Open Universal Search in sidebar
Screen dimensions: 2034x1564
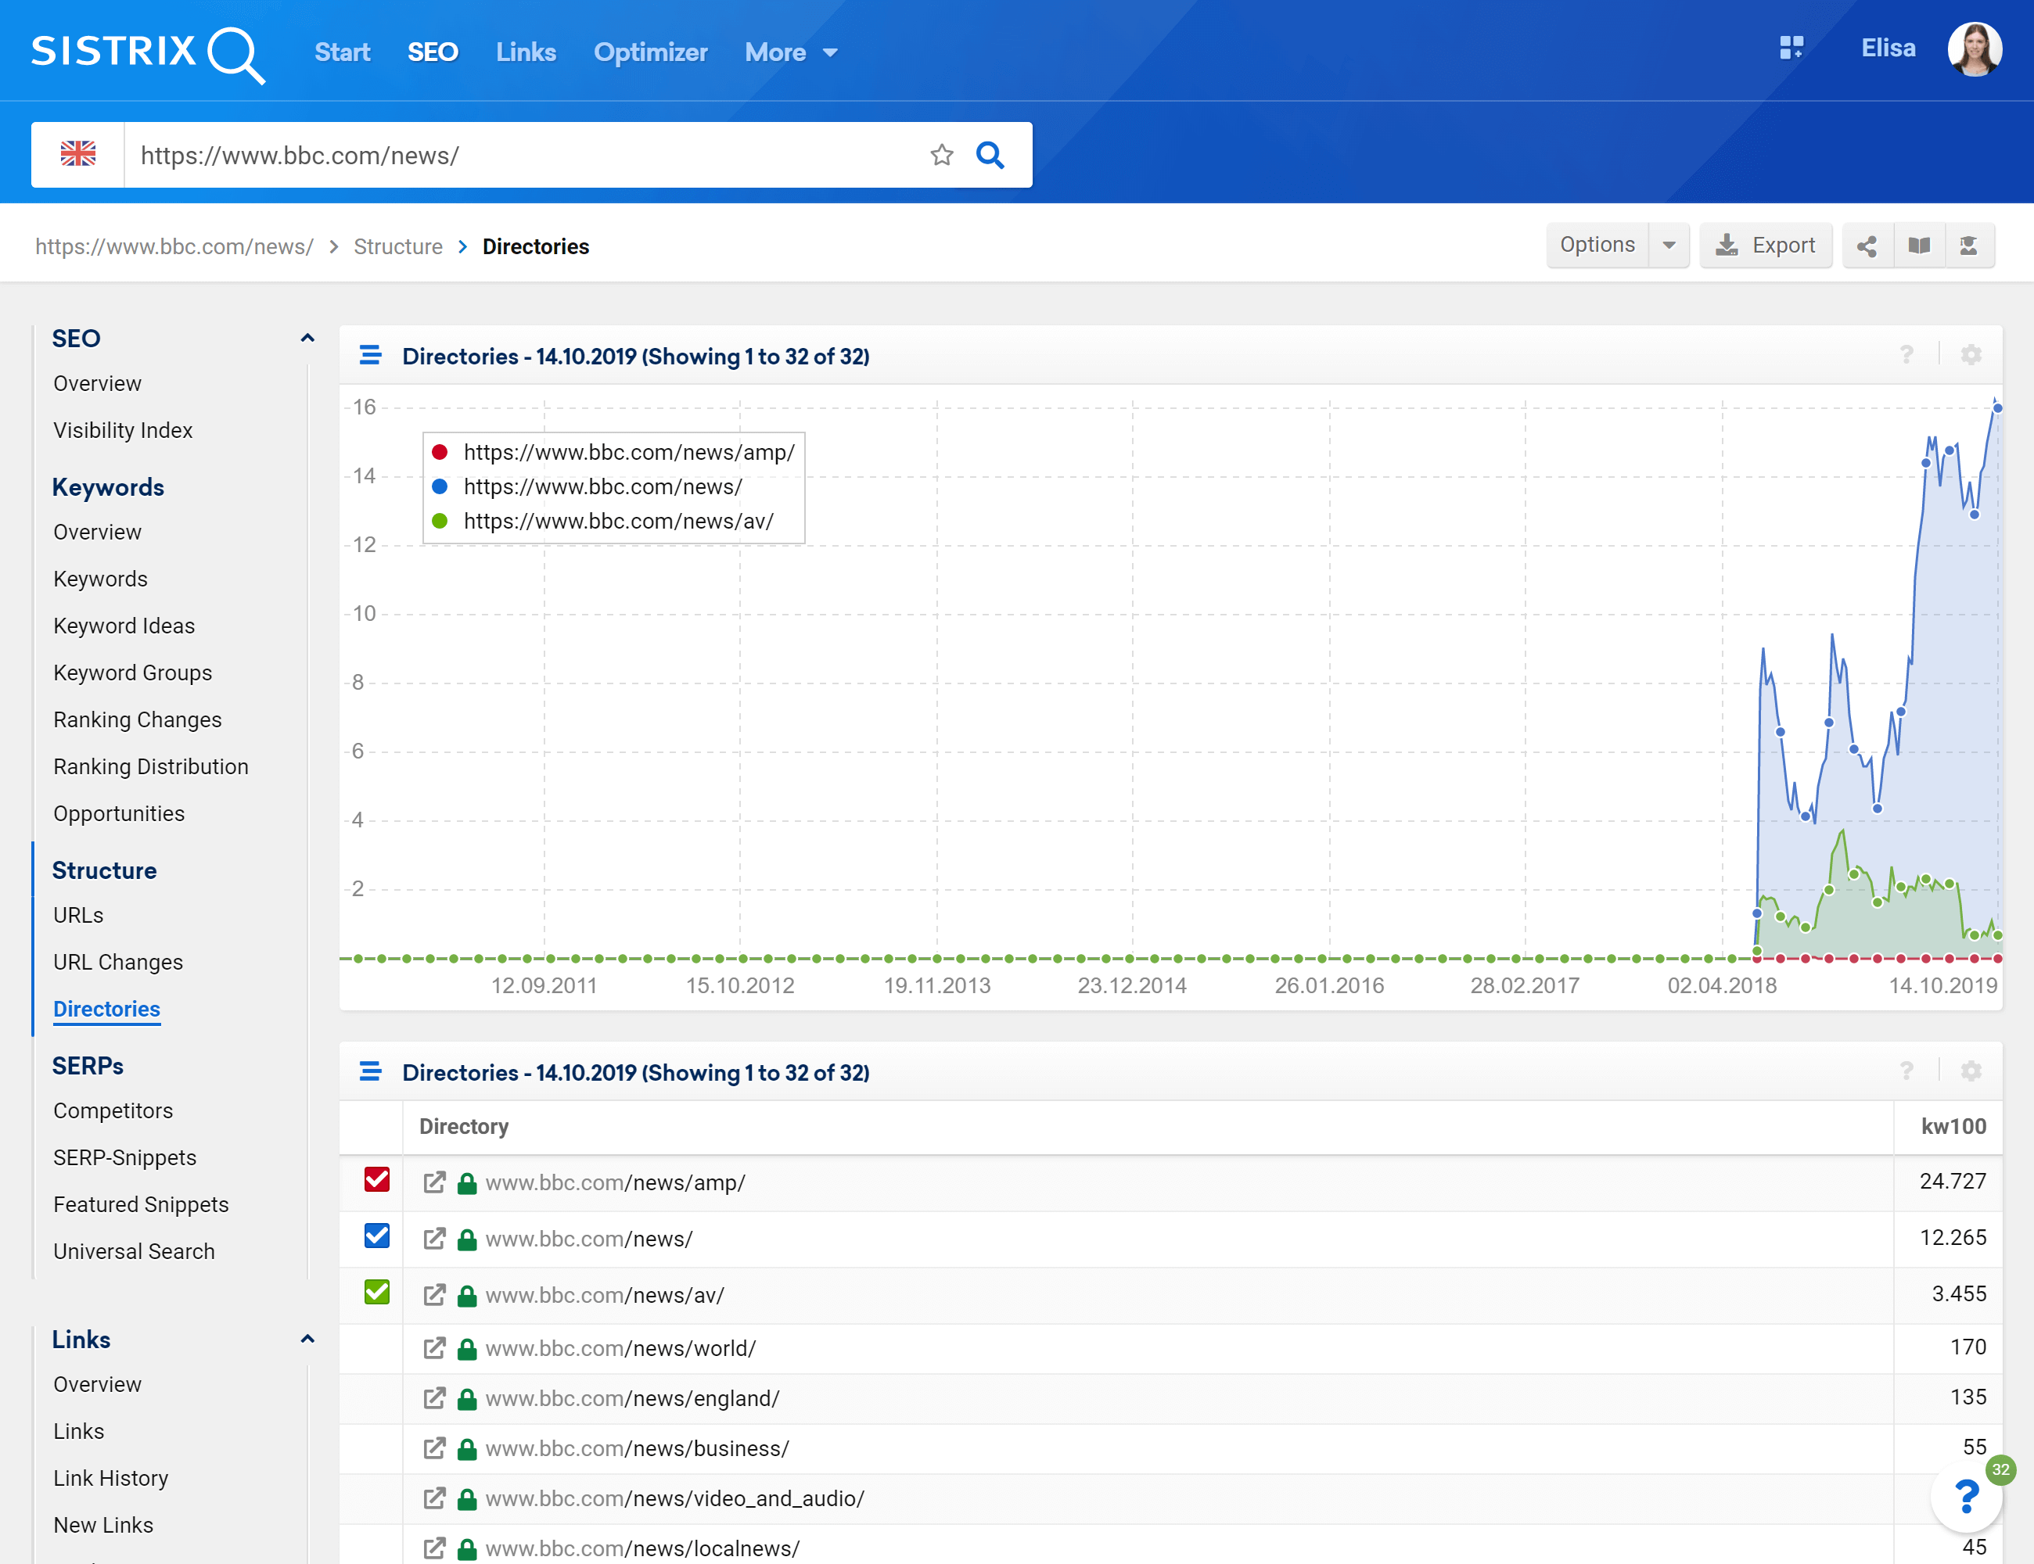click(x=134, y=1251)
